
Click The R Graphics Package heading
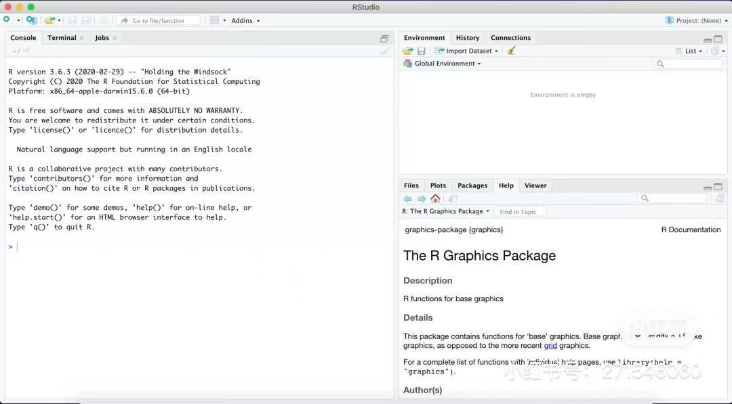[479, 255]
